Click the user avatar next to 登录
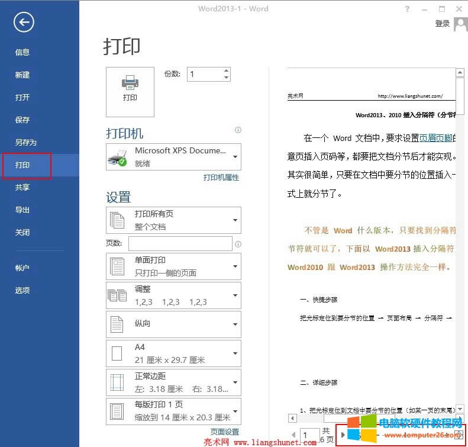 (459, 24)
